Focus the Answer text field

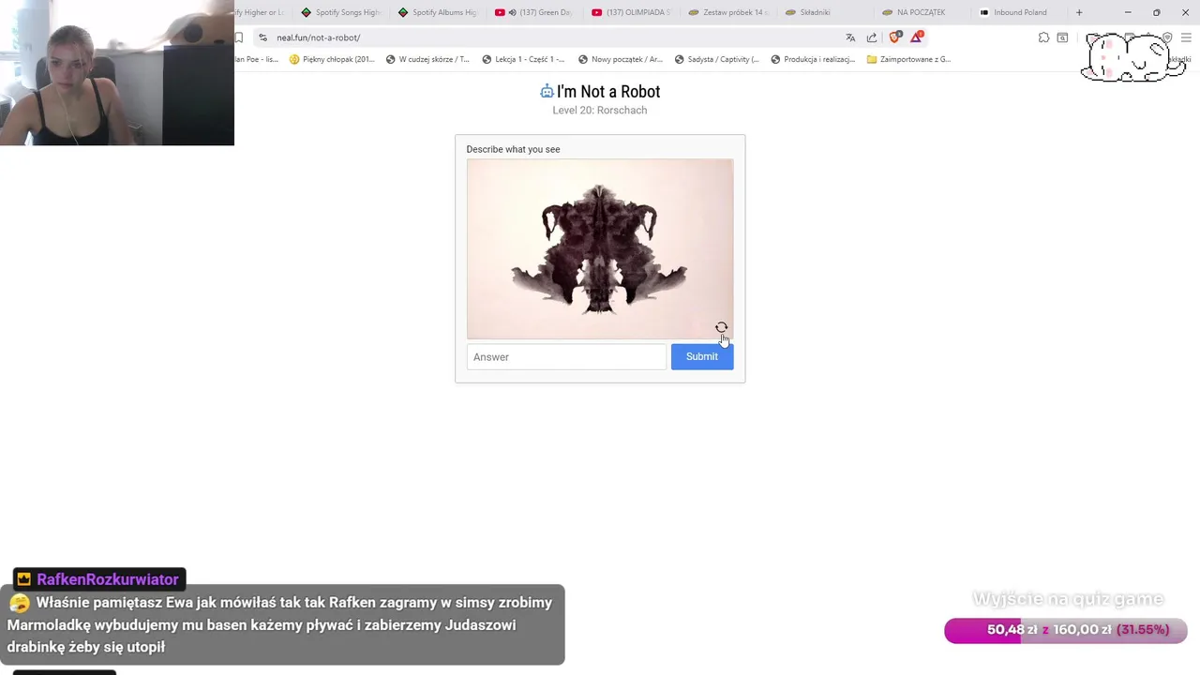[x=567, y=356]
